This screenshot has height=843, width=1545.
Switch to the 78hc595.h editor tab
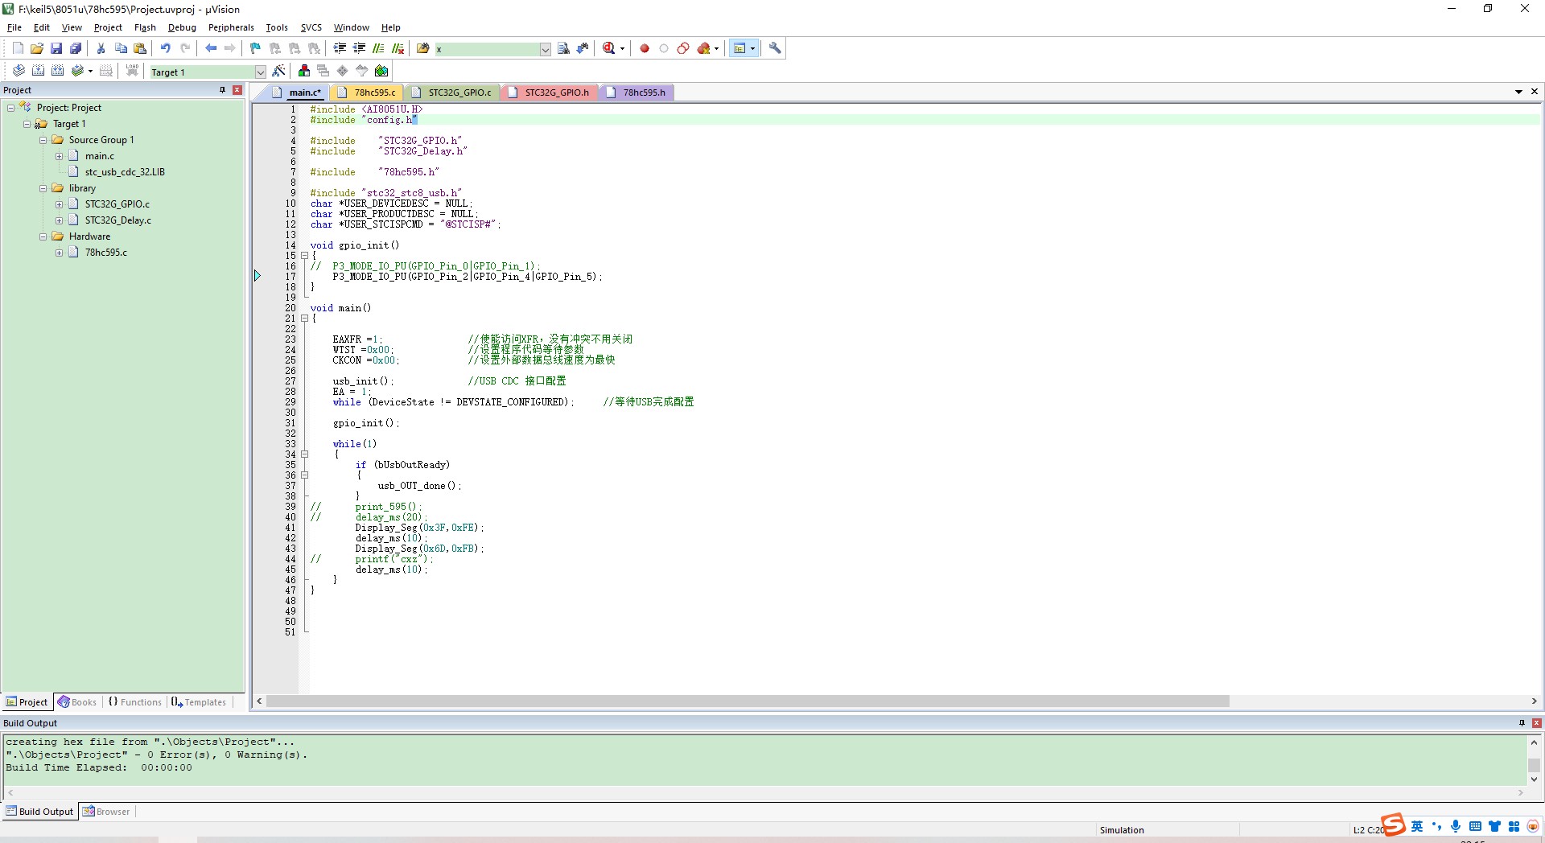tap(636, 93)
